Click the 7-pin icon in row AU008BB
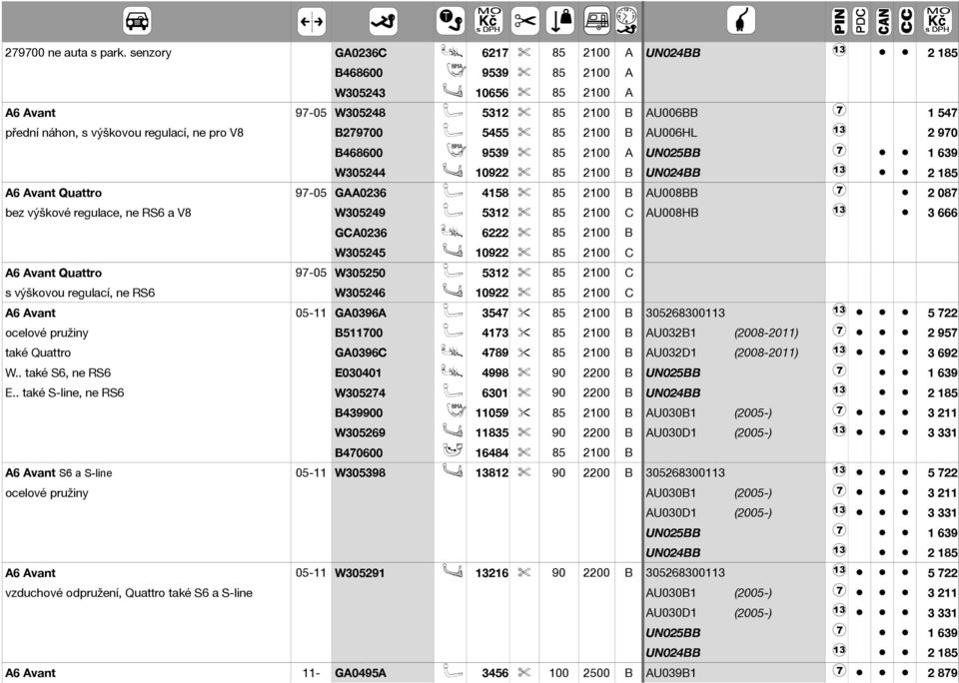 (x=839, y=190)
